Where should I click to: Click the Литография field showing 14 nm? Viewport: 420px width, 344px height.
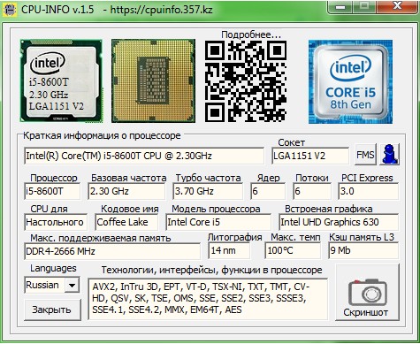click(229, 251)
